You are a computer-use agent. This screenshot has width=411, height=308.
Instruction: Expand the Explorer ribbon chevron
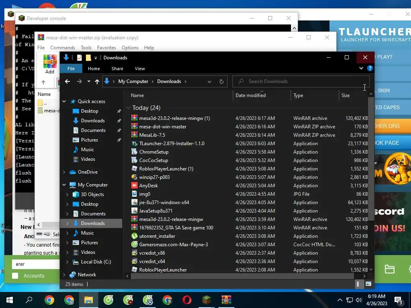(x=361, y=68)
